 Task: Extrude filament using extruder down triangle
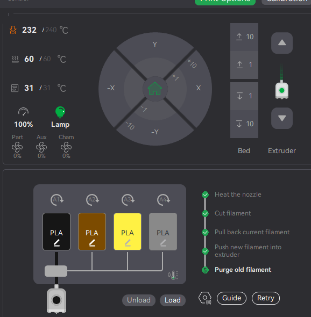tap(282, 118)
